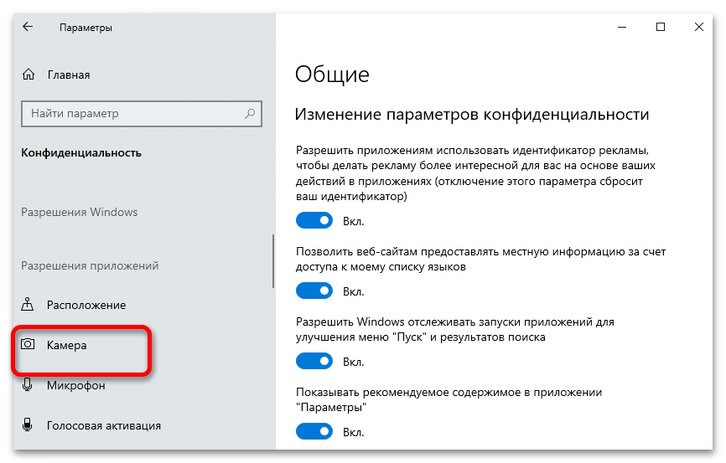The width and height of the screenshot is (726, 463).
Task: Select the Камера camera icon
Action: pos(28,345)
